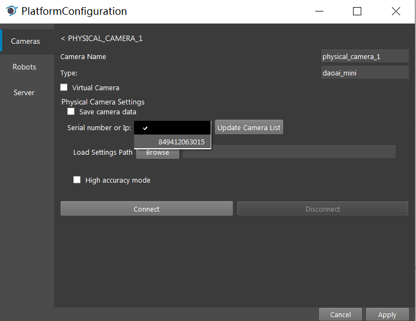The image size is (416, 321).
Task: Go back using the < PHYSICAL_CAMERA_1 arrow
Action: click(63, 39)
